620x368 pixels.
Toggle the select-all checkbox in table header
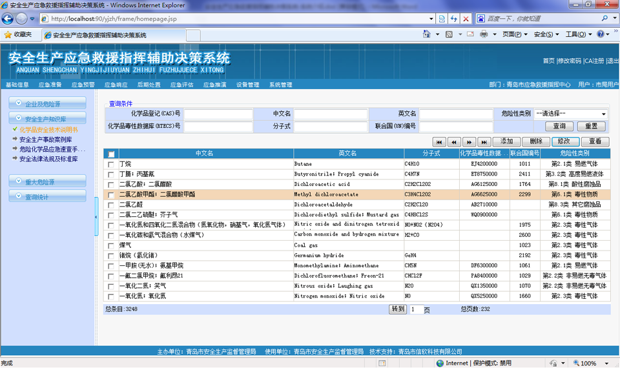tap(111, 154)
